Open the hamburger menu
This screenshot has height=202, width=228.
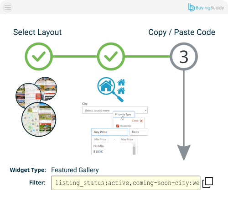point(8,7)
